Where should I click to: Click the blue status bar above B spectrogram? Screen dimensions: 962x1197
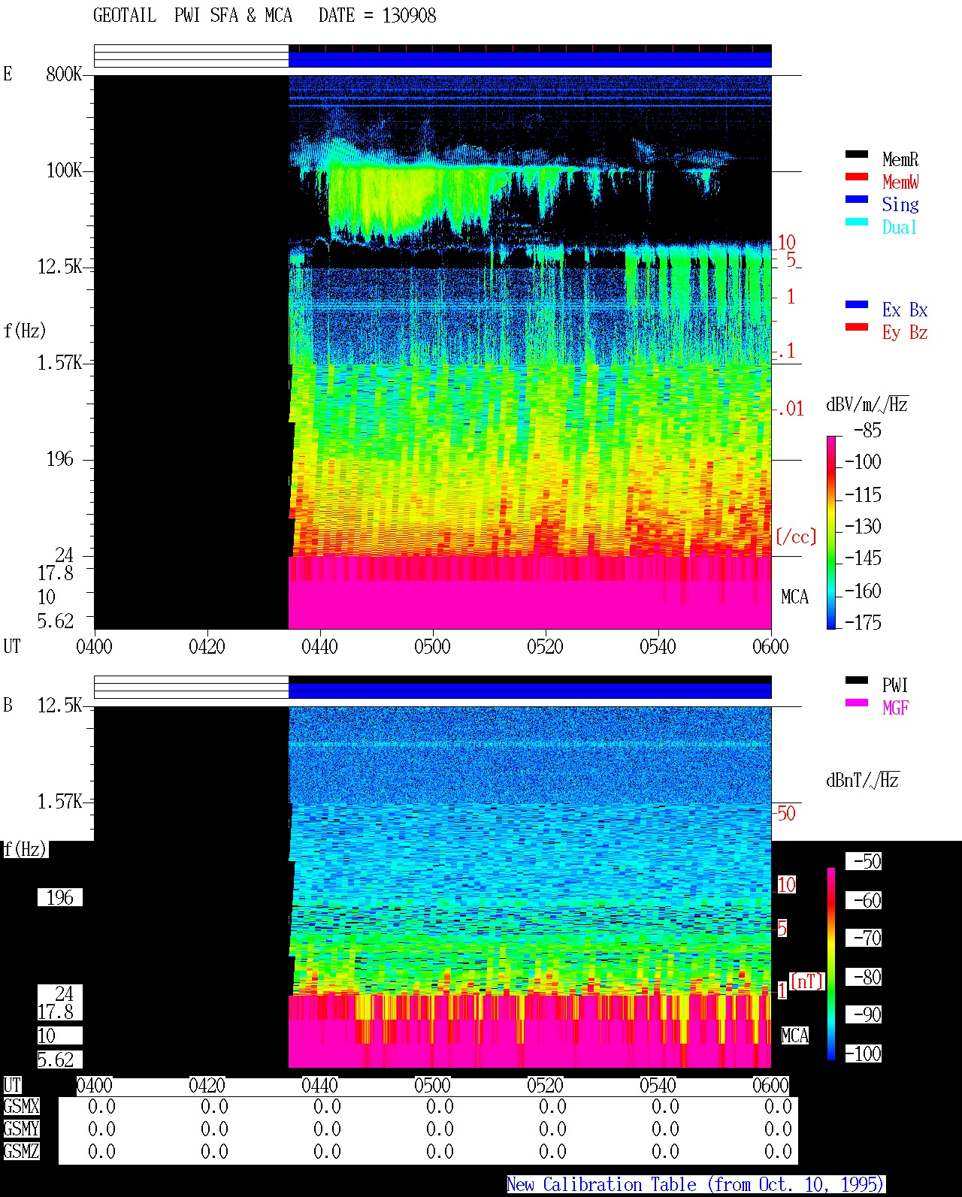coord(530,691)
